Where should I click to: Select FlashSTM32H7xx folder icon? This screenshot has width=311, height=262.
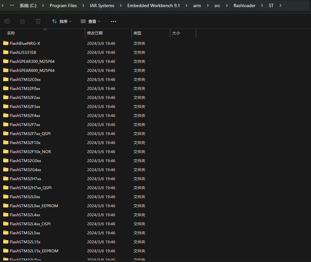[6, 179]
